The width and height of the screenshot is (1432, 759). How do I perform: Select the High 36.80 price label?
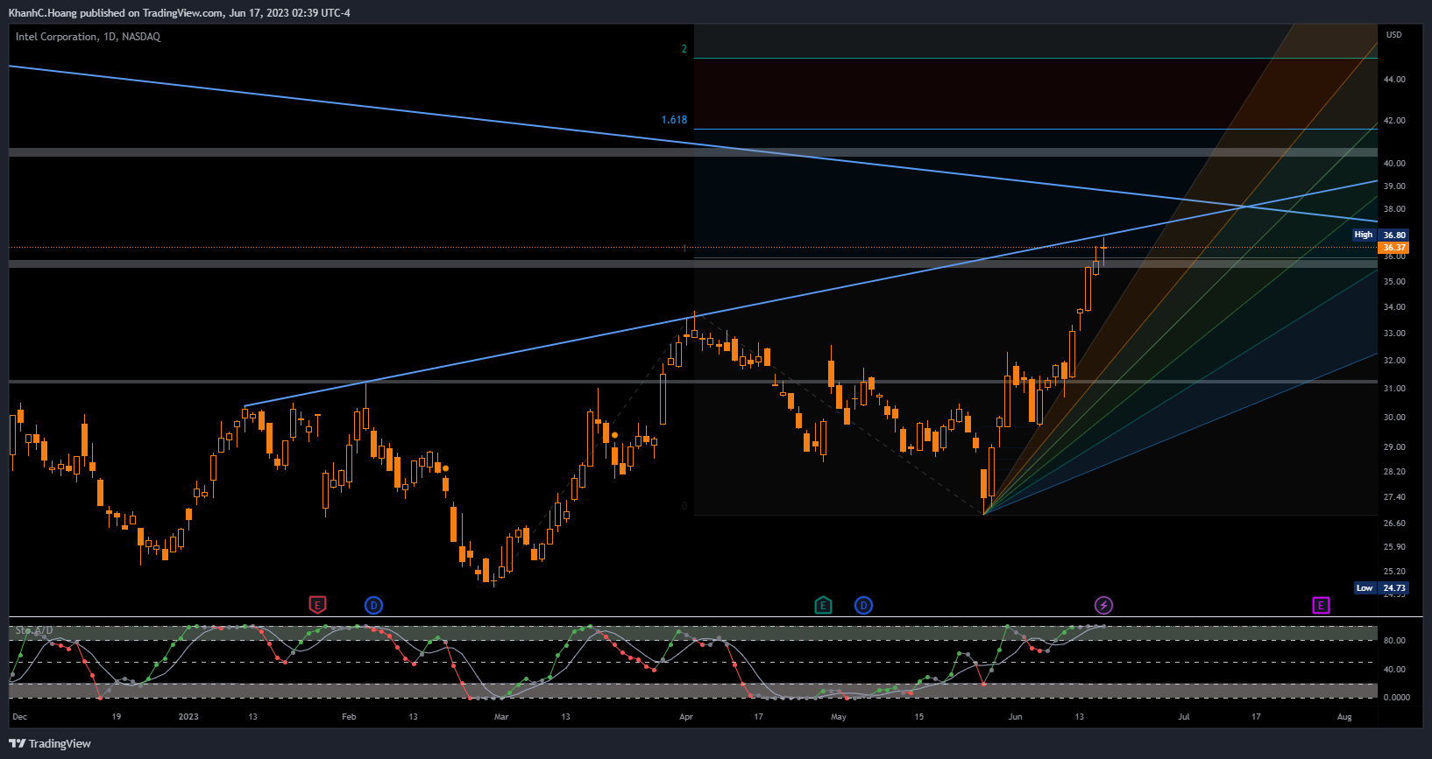click(1380, 235)
